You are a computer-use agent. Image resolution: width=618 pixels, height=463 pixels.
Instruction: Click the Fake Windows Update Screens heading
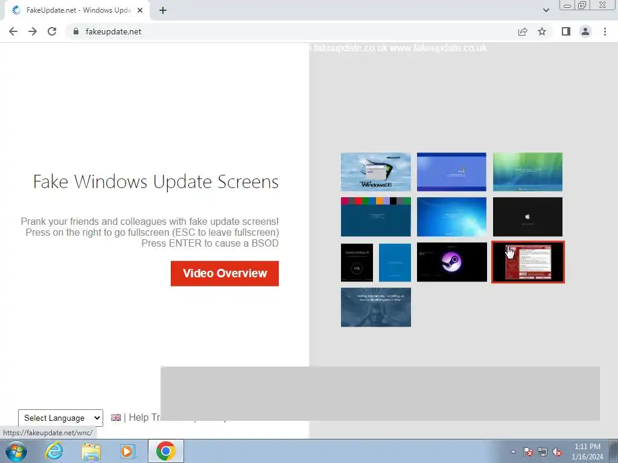(156, 182)
